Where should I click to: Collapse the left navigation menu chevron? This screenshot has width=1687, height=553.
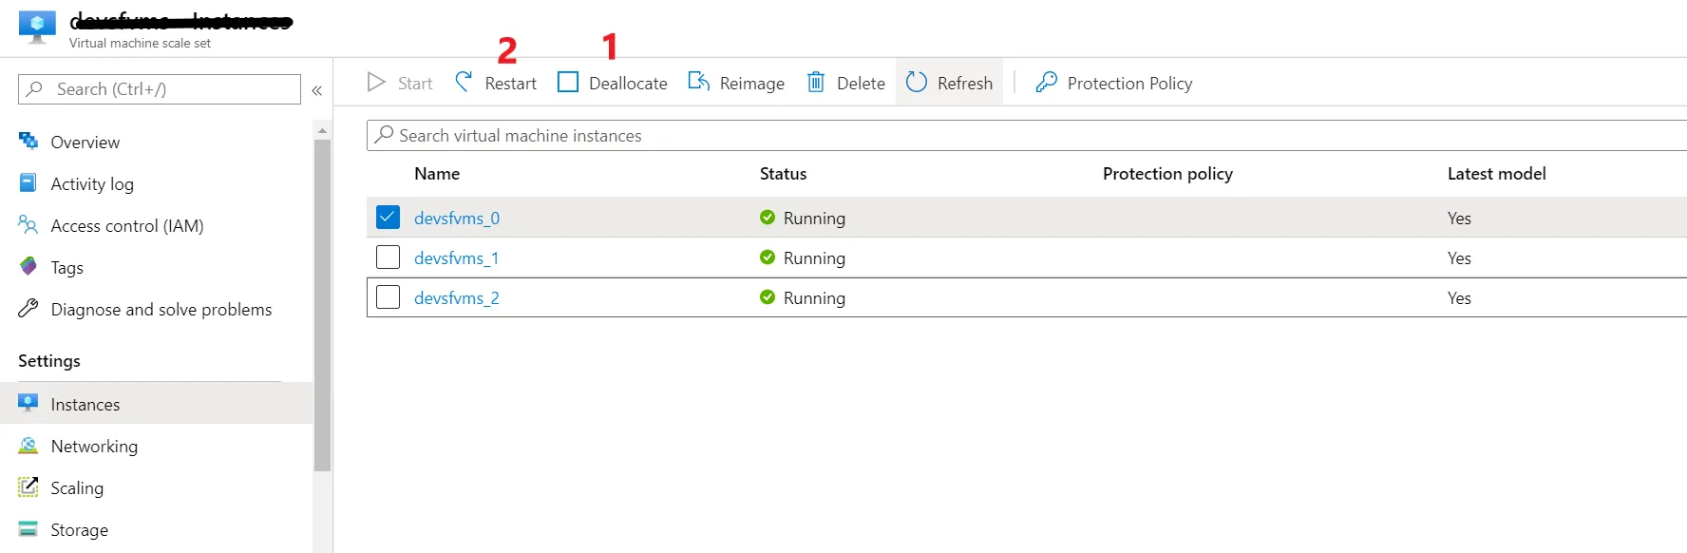[x=317, y=90]
